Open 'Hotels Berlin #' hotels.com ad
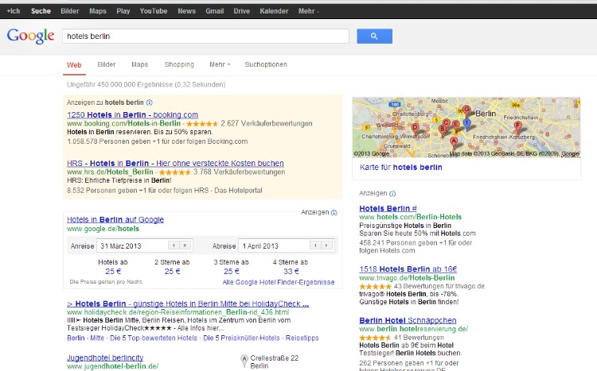 point(388,208)
